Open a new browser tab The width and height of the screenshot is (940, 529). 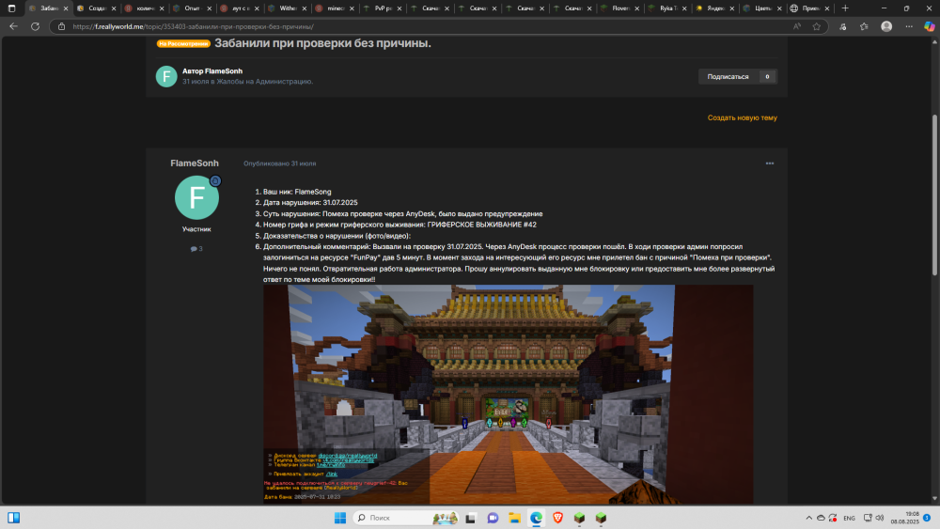tap(845, 8)
